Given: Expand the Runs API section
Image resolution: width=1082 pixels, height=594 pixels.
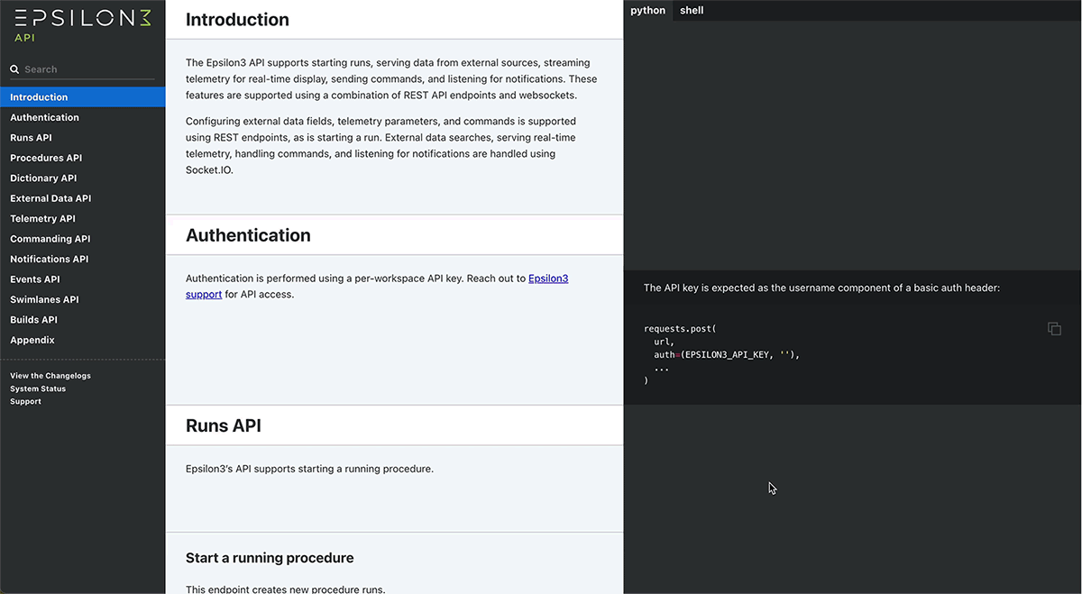Looking at the screenshot, I should (x=31, y=138).
